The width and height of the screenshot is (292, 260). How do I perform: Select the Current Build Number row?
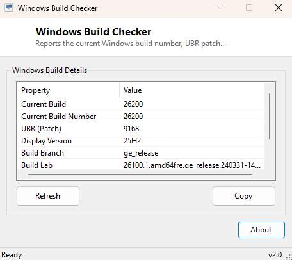click(141, 117)
